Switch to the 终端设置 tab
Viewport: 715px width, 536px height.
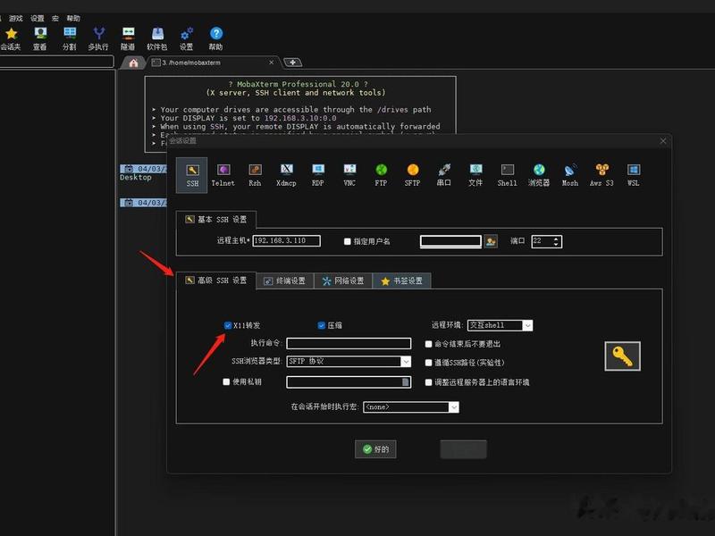point(285,281)
